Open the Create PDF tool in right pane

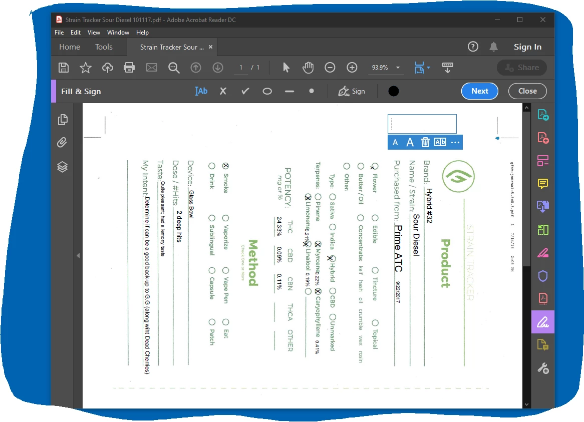542,138
